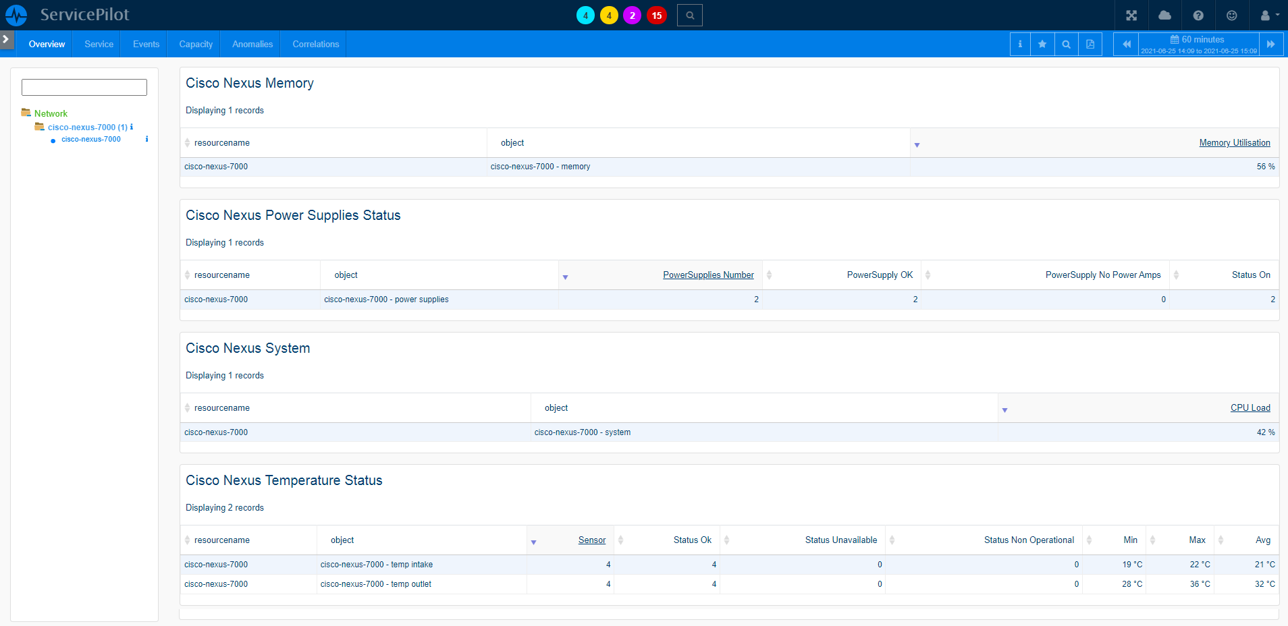Screen dimensions: 1288x626
Task: Click the red badge showing 15
Action: 656,16
